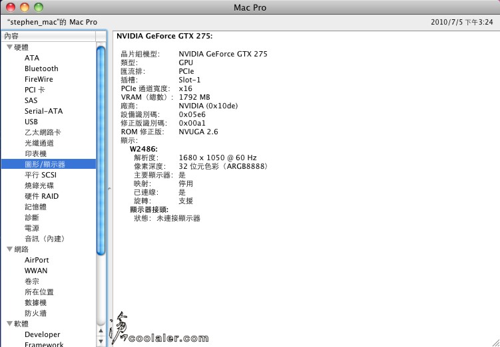
Task: Select 記憶體 in the hardware list
Action: (35, 207)
